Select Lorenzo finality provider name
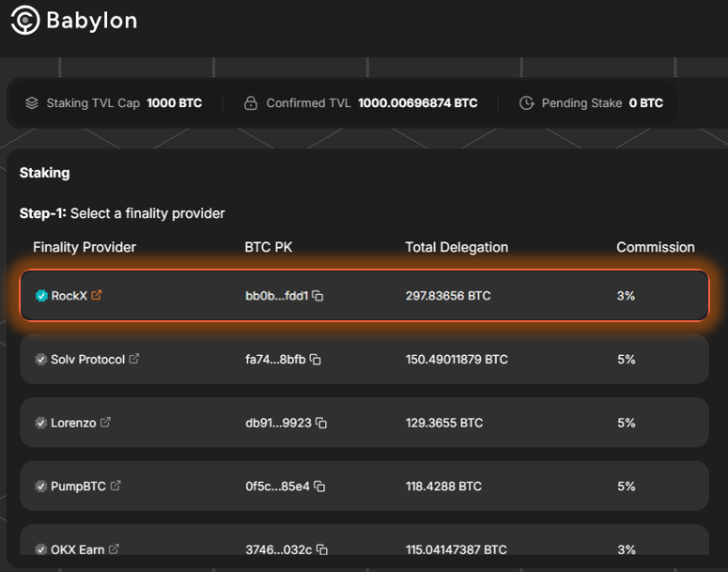The height and width of the screenshot is (572, 728). click(73, 423)
